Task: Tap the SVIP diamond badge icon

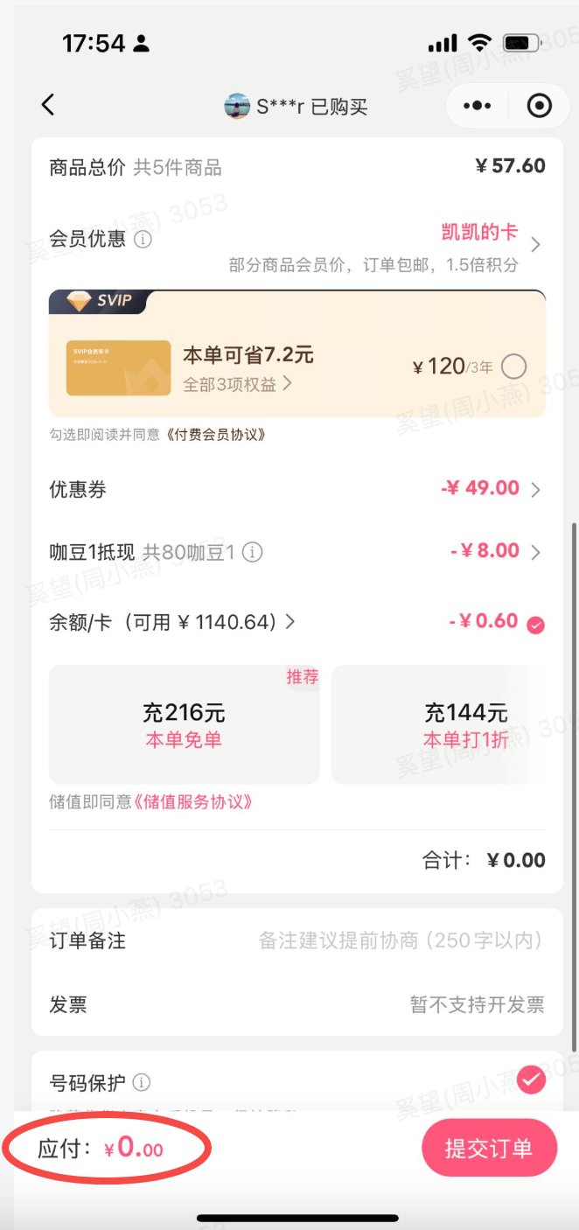Action: click(80, 301)
